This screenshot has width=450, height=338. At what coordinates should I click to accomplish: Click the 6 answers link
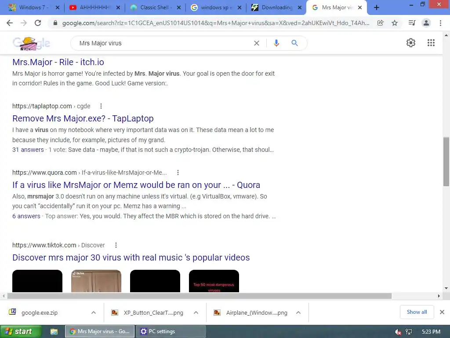point(26,216)
